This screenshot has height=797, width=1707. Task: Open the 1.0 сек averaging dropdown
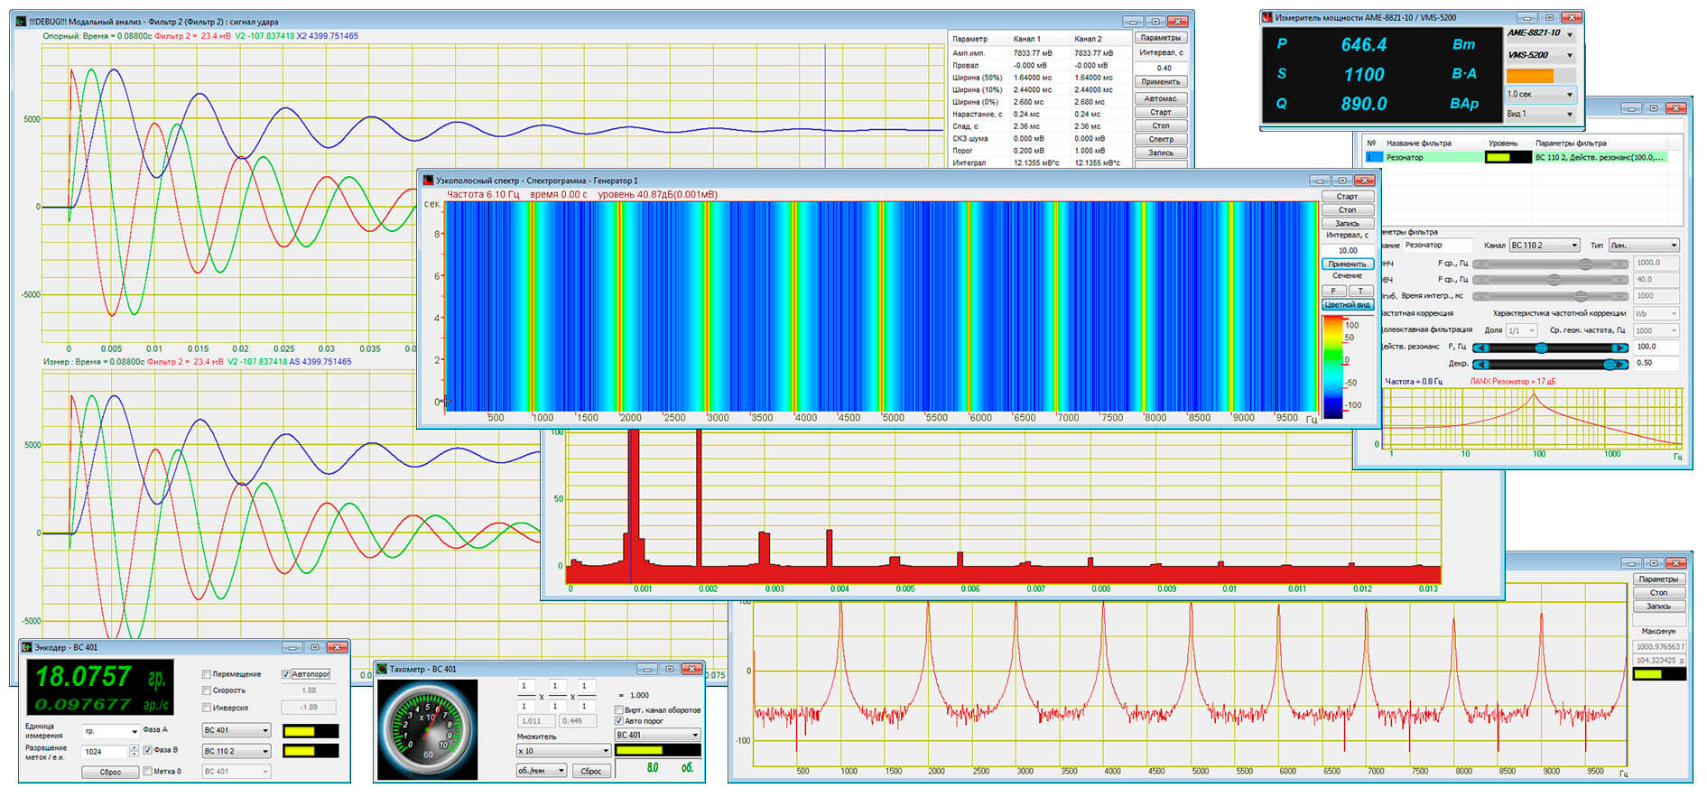(x=1540, y=94)
